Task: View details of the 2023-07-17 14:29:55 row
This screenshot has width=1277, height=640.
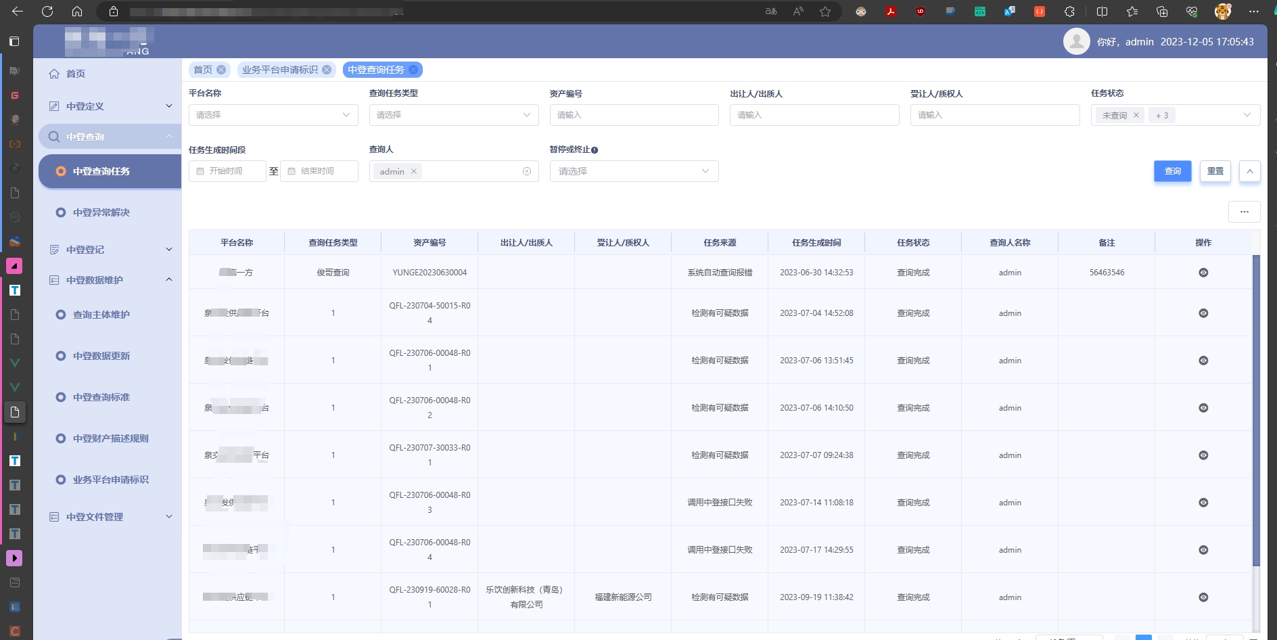Action: (x=1203, y=550)
